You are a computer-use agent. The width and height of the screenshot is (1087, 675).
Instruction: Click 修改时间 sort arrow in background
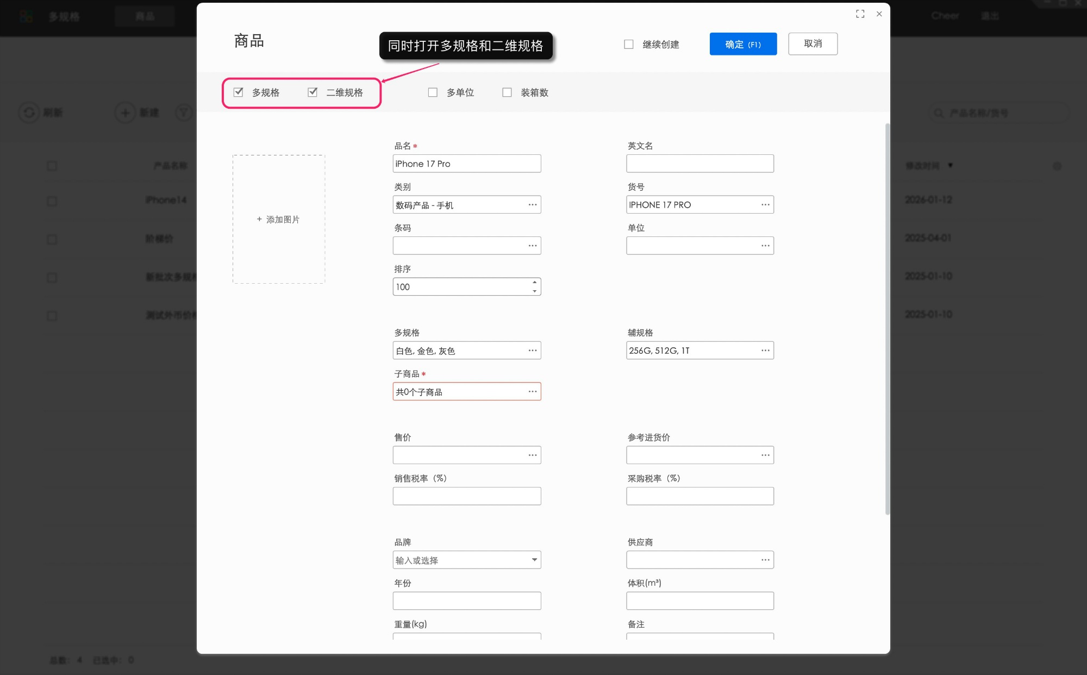(950, 165)
